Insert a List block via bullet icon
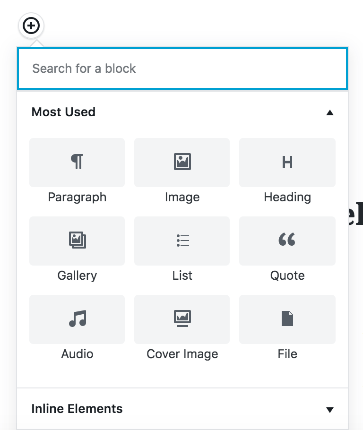Image resolution: width=363 pixels, height=430 pixels. (182, 241)
